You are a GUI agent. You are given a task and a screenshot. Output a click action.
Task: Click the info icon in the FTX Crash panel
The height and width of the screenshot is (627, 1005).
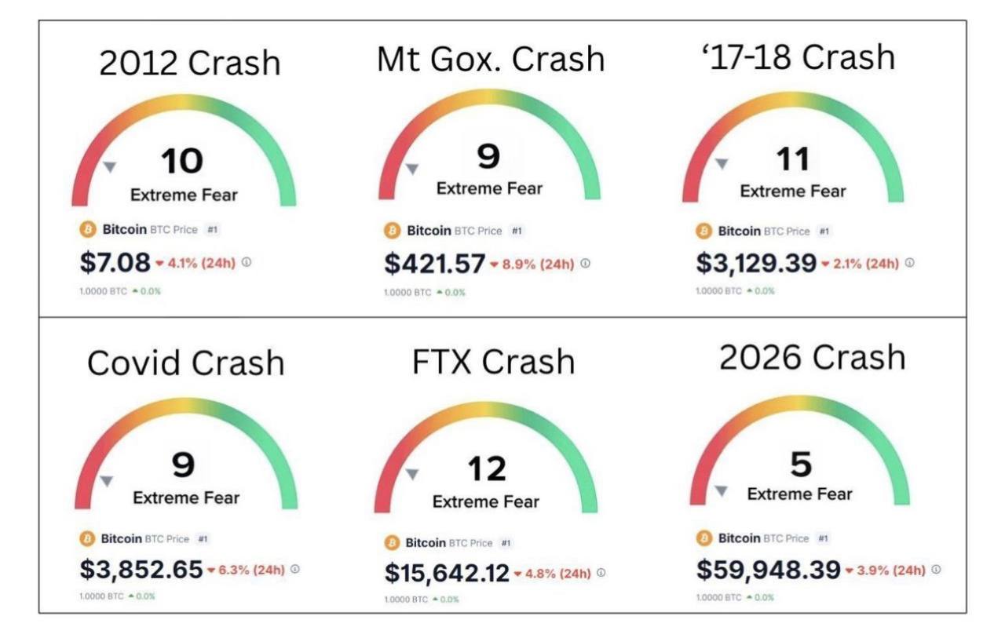click(x=601, y=573)
